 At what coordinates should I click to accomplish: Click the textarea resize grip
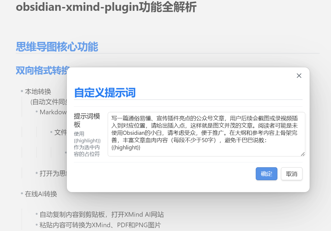[302, 154]
